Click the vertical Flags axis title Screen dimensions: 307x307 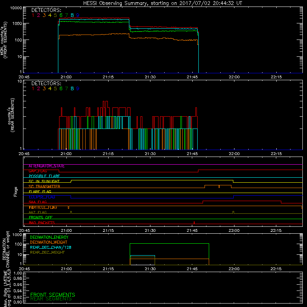click(16, 191)
